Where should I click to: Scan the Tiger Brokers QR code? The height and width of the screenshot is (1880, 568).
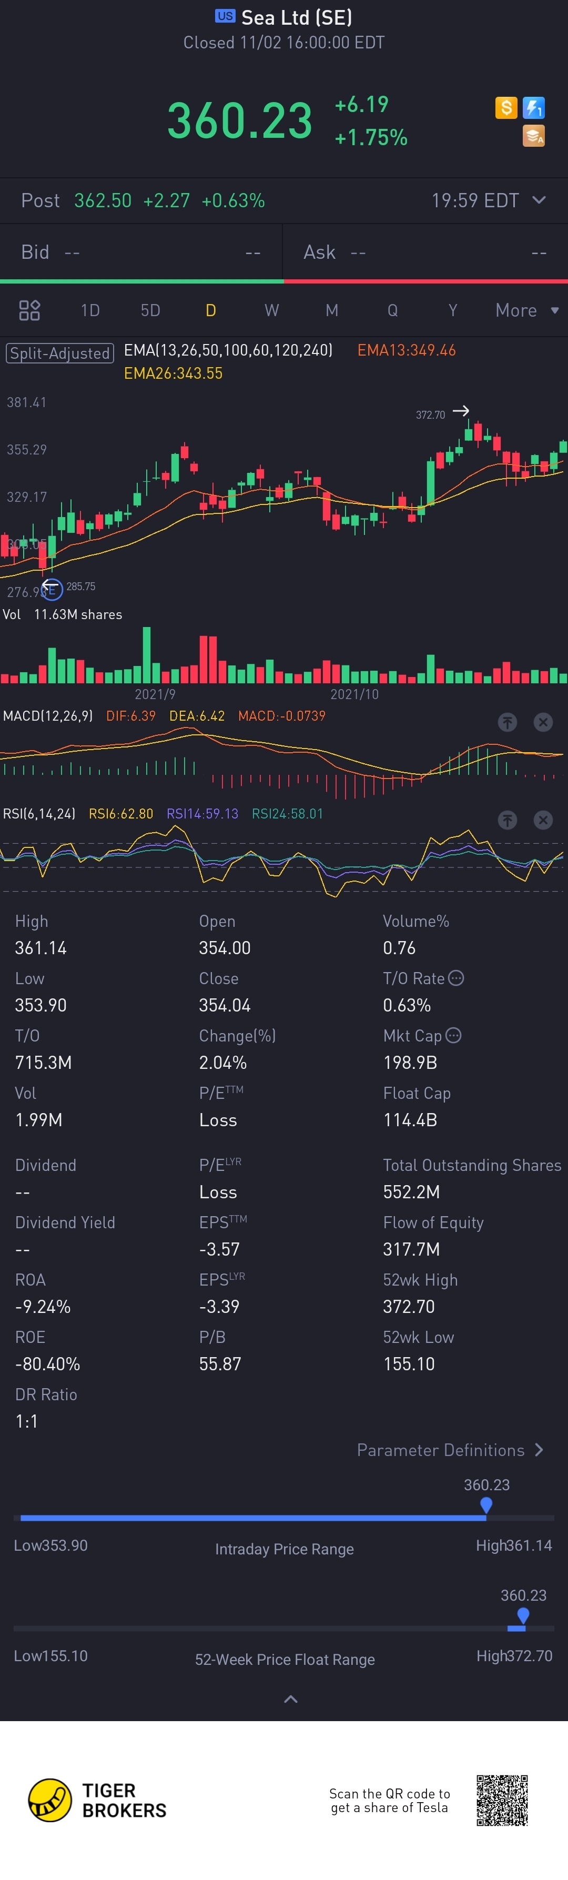[x=502, y=1801]
